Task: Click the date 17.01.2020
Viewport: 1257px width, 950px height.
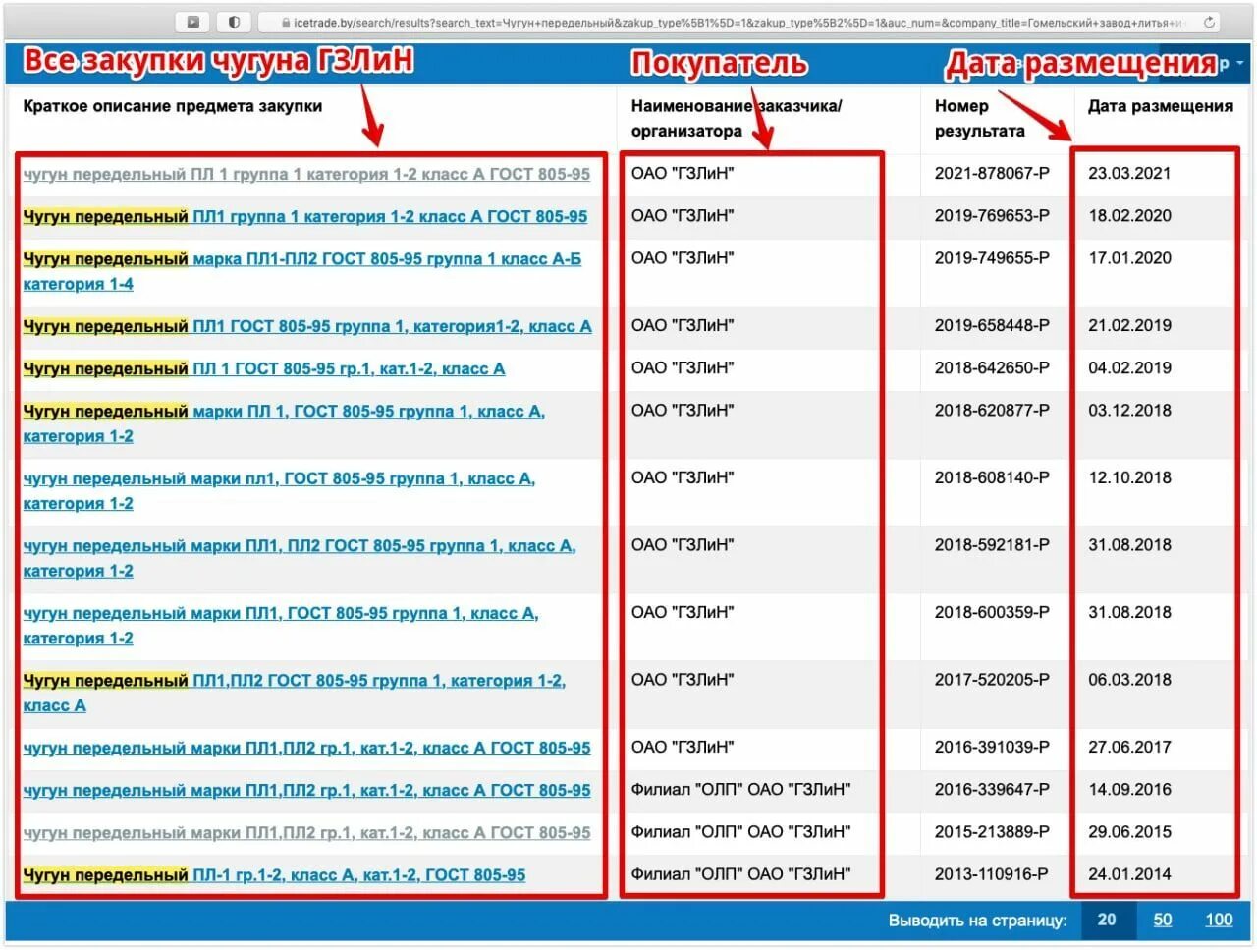Action: [x=1129, y=257]
